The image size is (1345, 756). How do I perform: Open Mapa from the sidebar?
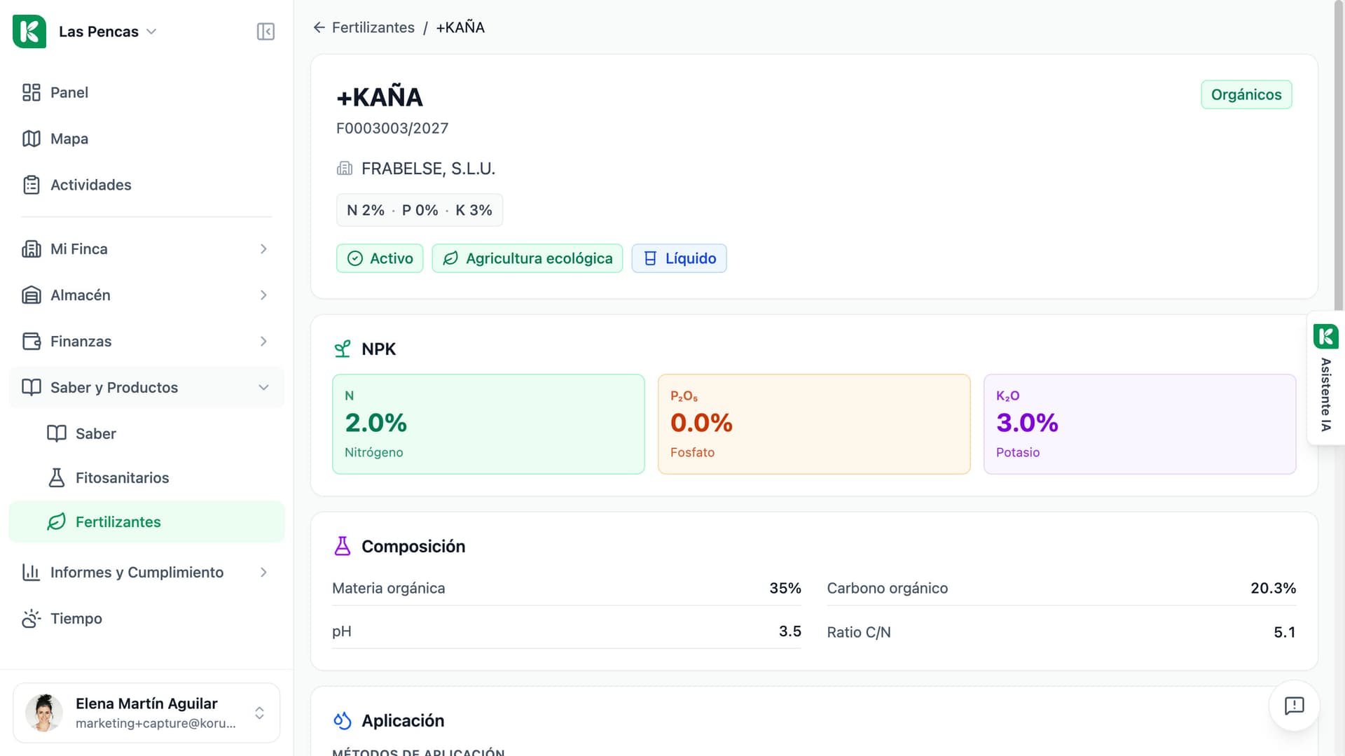146,139
